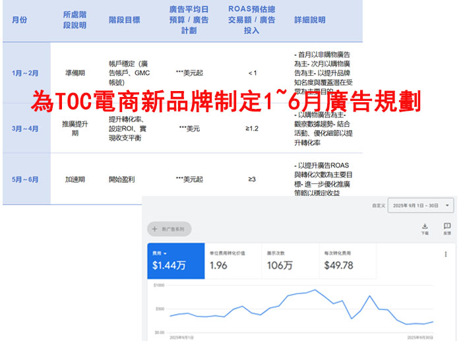Viewport: 465px width, 341px height.
Task: Open the feedback (反馈) icon
Action: pyautogui.click(x=447, y=227)
